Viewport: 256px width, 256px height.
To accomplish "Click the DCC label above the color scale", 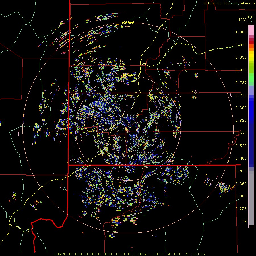I will 250,17.
